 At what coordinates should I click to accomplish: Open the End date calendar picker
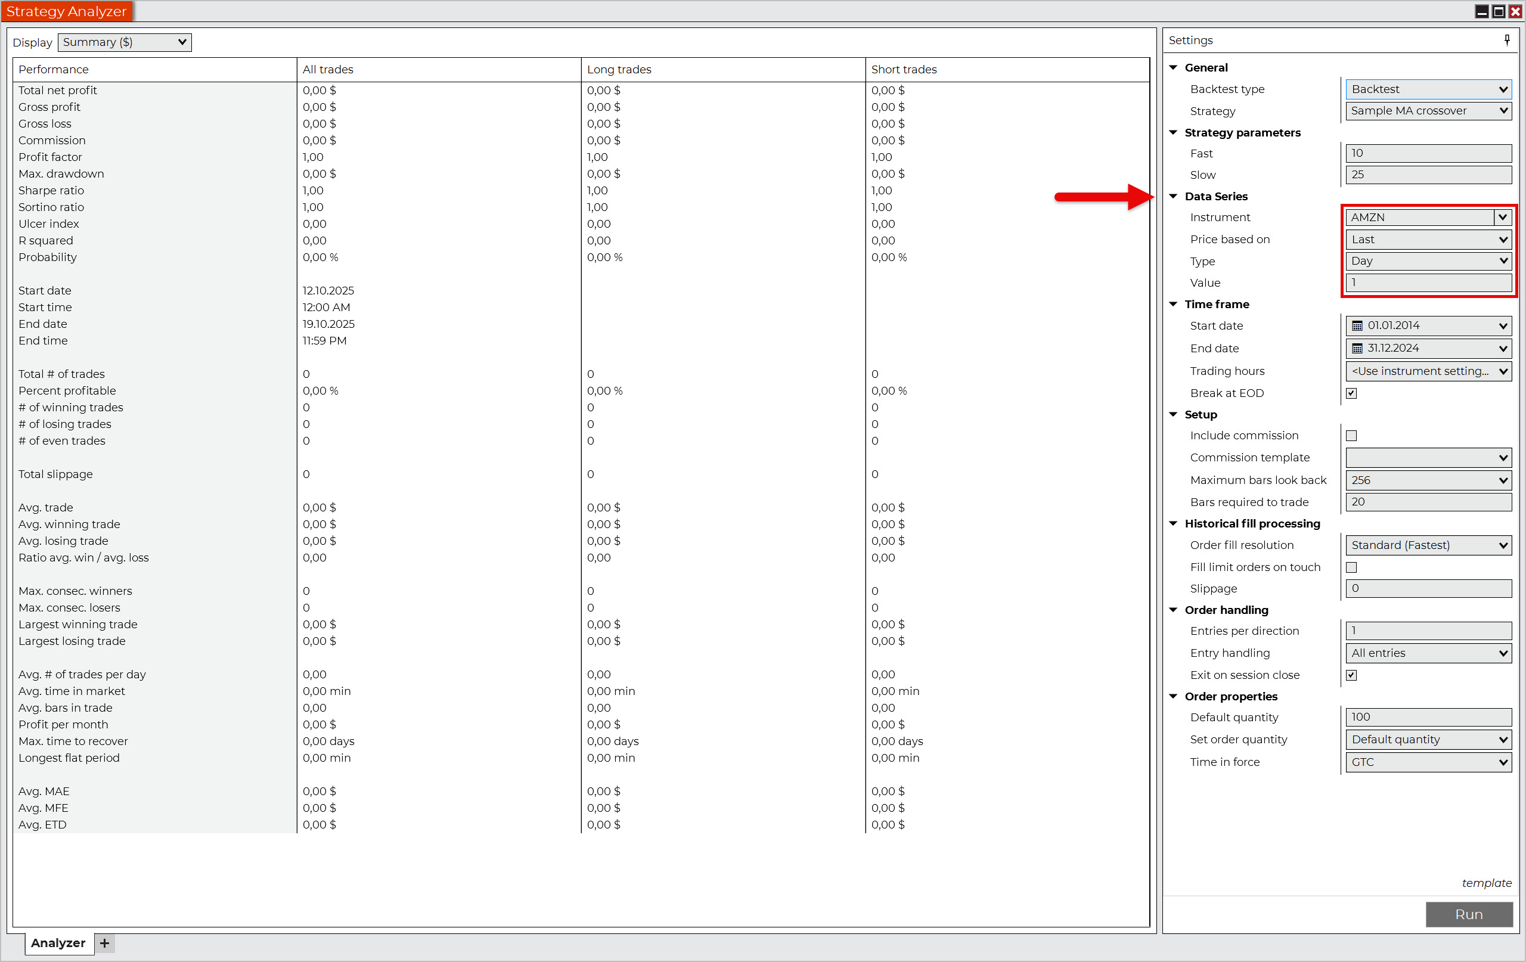coord(1357,349)
